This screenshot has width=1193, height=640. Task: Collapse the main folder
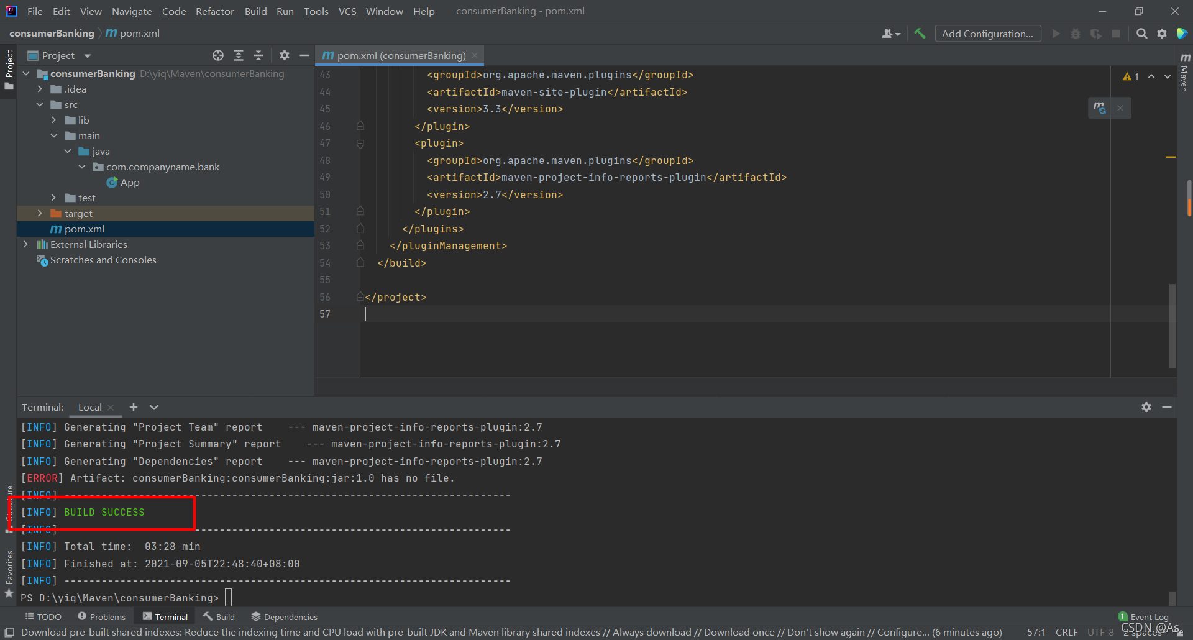click(54, 135)
